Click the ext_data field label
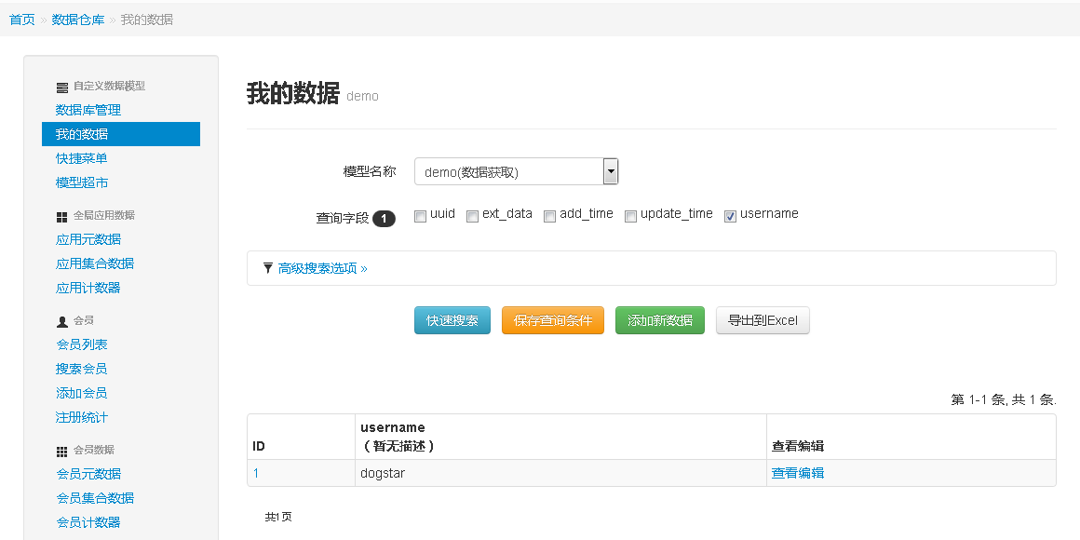Screen dimensions: 1080x540 point(506,213)
